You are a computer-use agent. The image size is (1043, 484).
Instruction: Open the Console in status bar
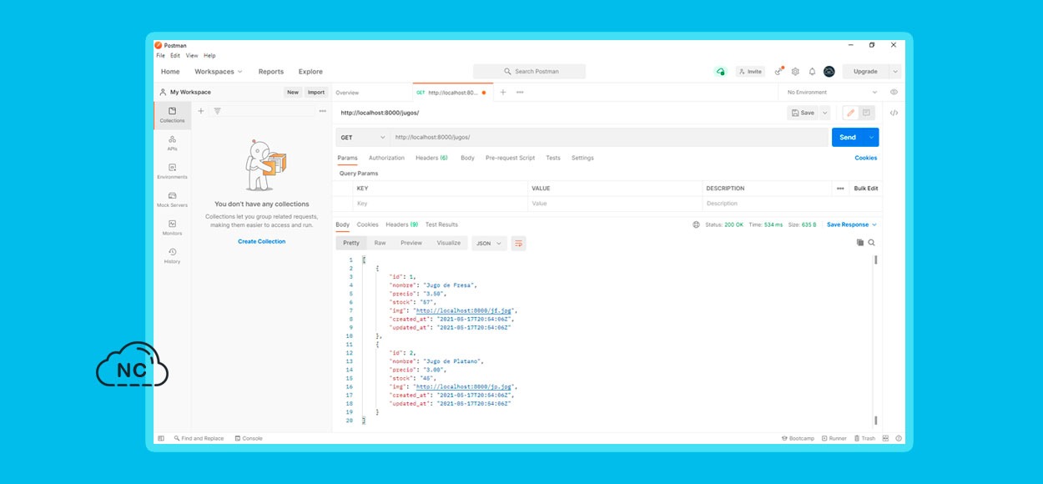click(x=249, y=438)
